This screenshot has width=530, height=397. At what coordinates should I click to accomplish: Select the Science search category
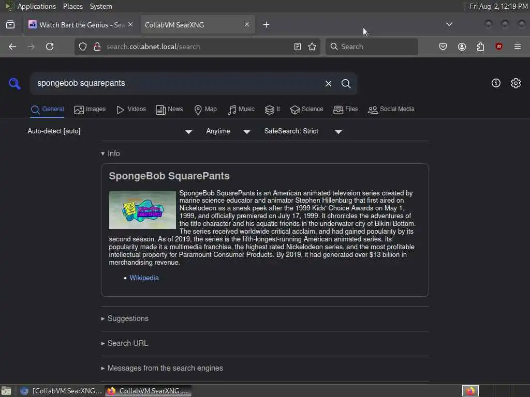coord(306,110)
